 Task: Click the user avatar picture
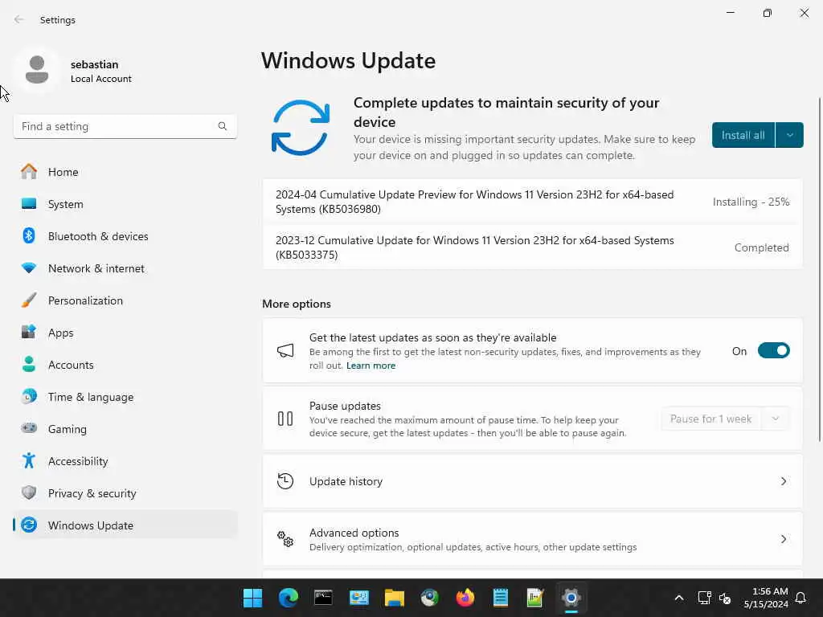point(37,70)
